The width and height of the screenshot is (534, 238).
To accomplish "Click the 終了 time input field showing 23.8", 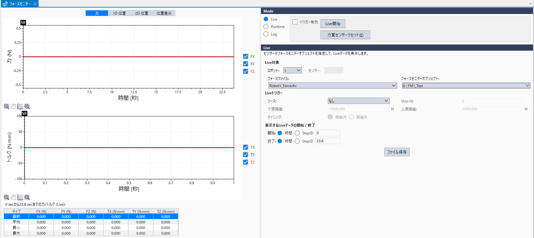I will tap(328, 141).
